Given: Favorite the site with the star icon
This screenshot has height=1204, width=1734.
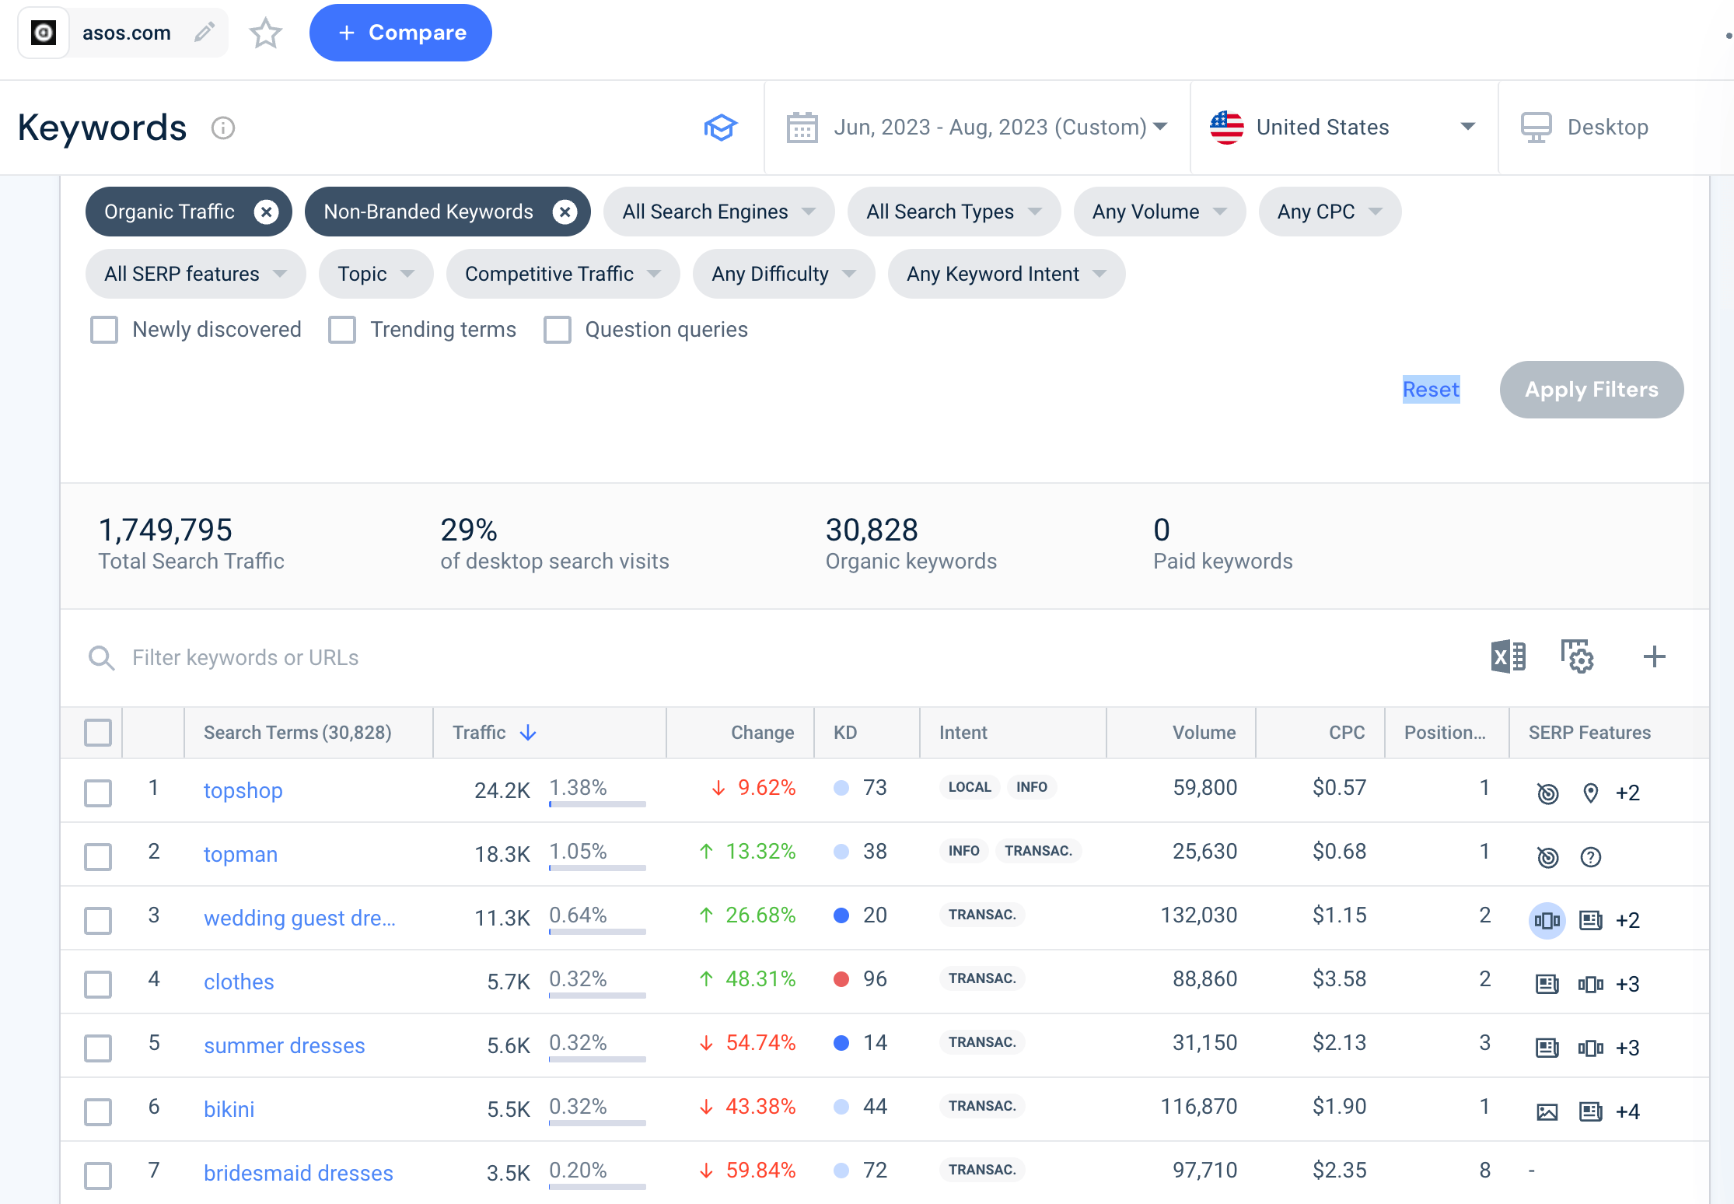Looking at the screenshot, I should 265,33.
